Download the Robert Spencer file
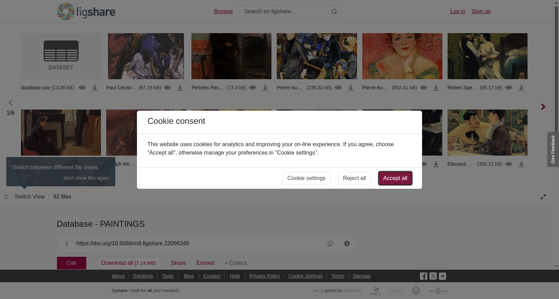 [521, 88]
